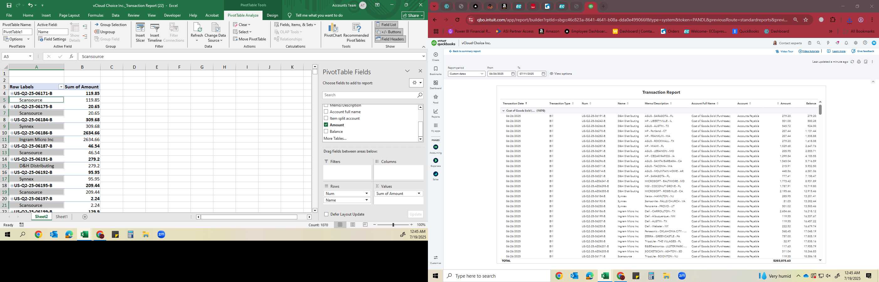
Task: Click QuickBooks search magnifier icon in header
Action: (819, 43)
